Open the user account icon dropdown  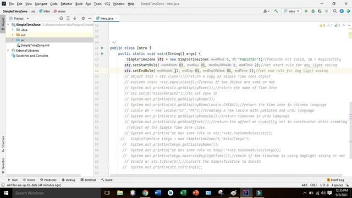point(266,11)
